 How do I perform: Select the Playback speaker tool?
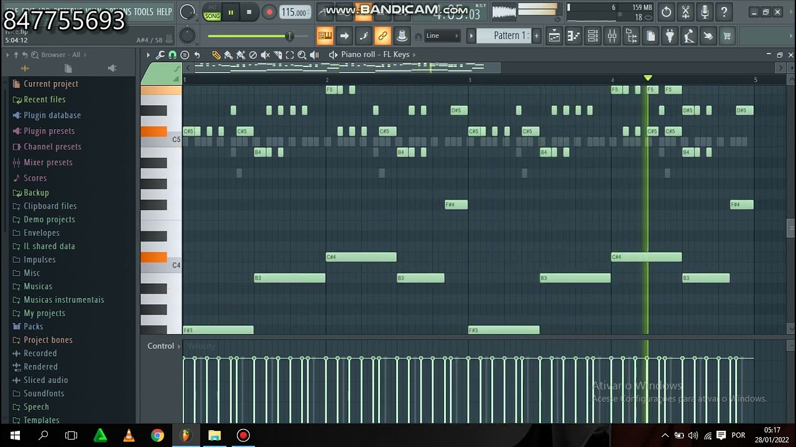pos(315,55)
